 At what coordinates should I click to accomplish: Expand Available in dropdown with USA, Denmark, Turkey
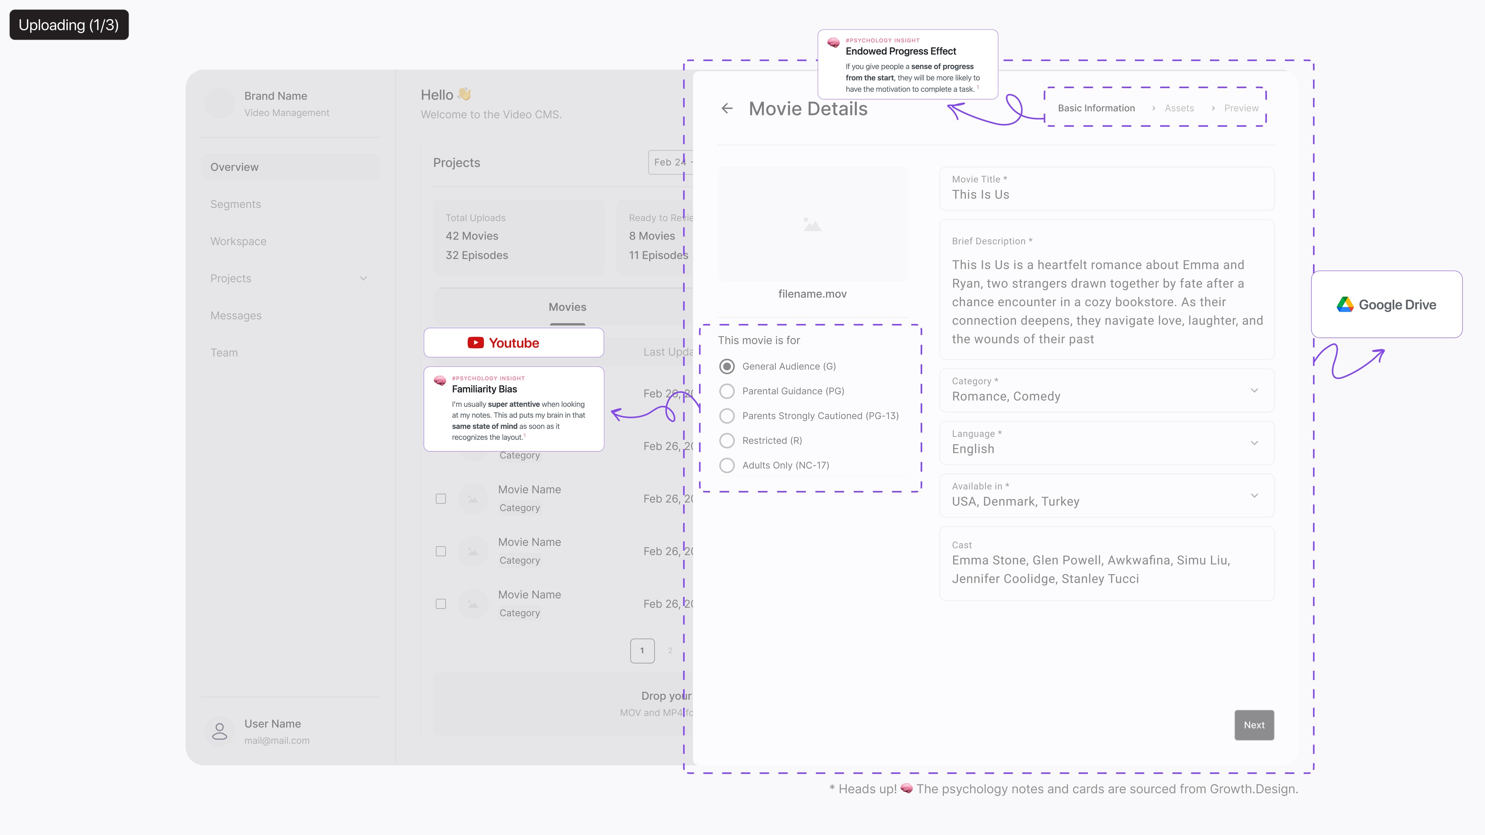(1107, 495)
